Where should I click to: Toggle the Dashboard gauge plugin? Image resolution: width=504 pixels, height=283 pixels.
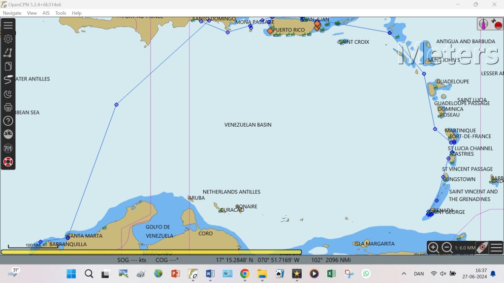pyautogui.click(x=8, y=134)
